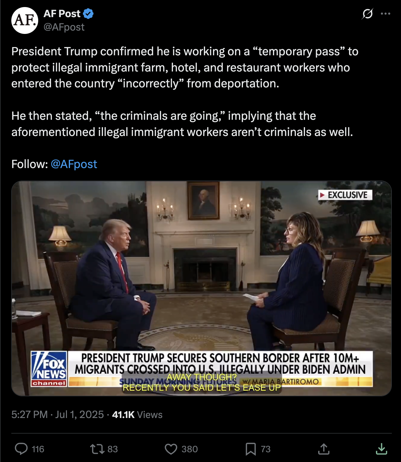
Task: Download the video using the green download icon
Action: (x=381, y=449)
